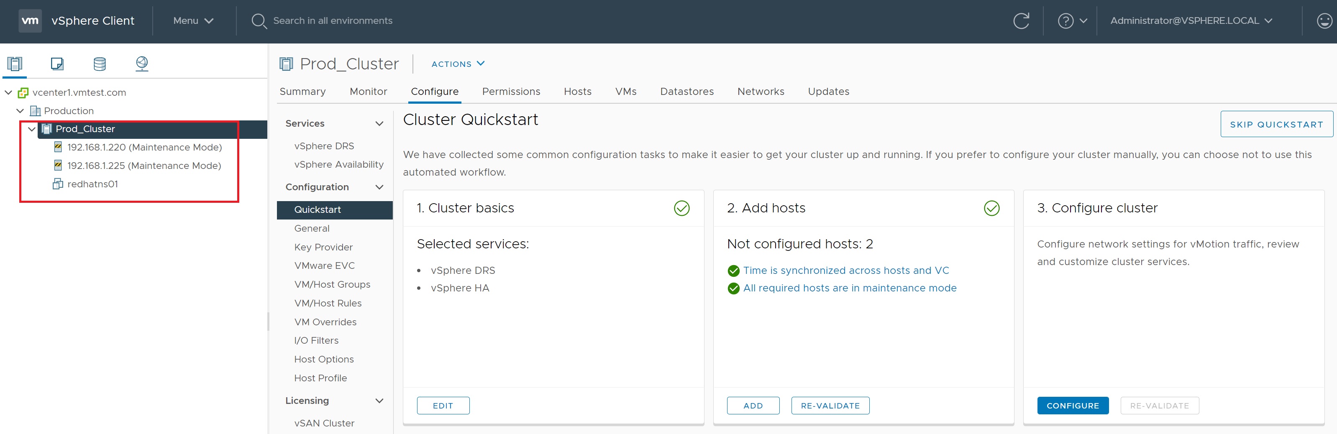Collapse the Production datacenter tree node

tap(20, 111)
